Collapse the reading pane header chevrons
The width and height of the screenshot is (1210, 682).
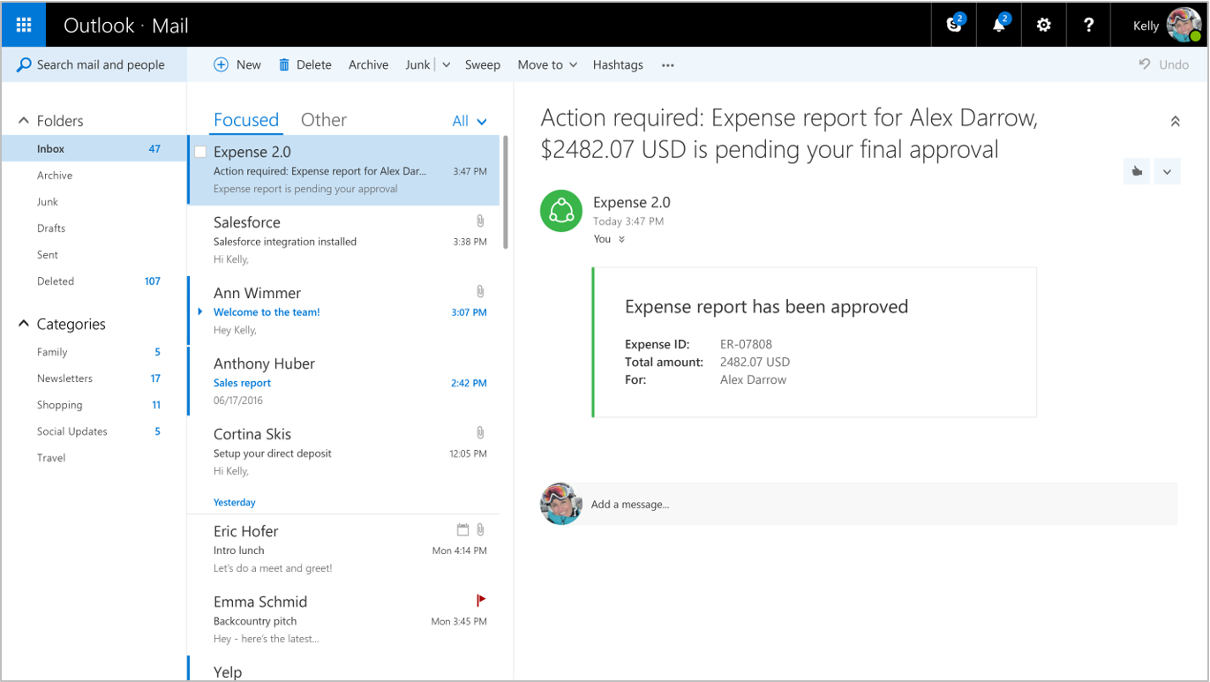pos(1175,122)
